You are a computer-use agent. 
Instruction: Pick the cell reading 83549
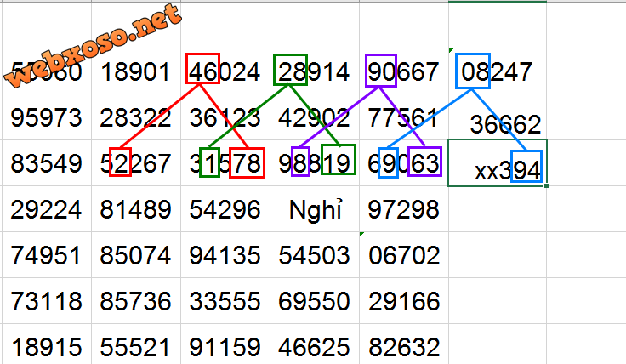tap(47, 162)
